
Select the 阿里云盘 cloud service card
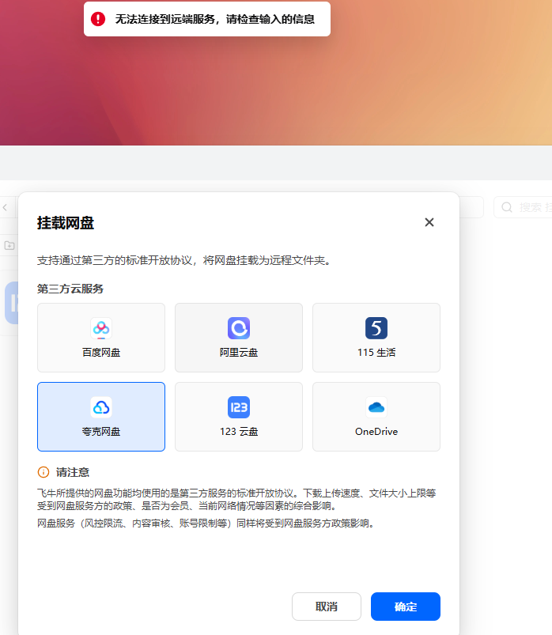point(239,338)
